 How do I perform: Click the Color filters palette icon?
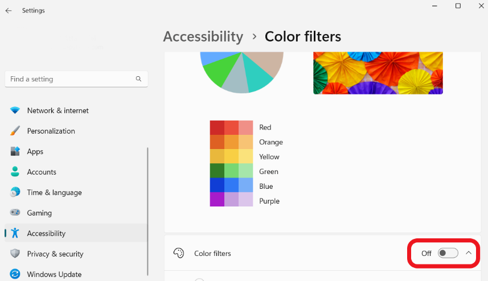(x=179, y=253)
